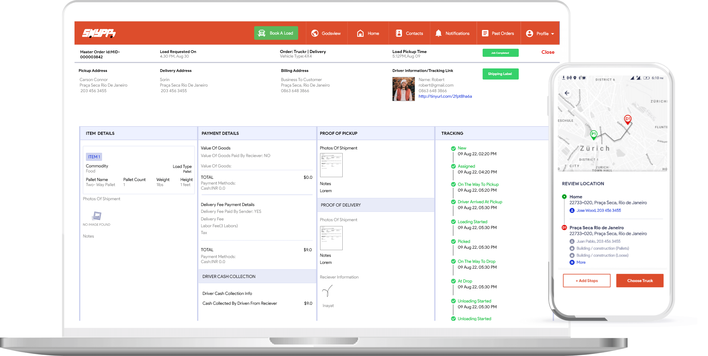
Task: Click the green P1 pickup map pin
Action: coord(594,135)
